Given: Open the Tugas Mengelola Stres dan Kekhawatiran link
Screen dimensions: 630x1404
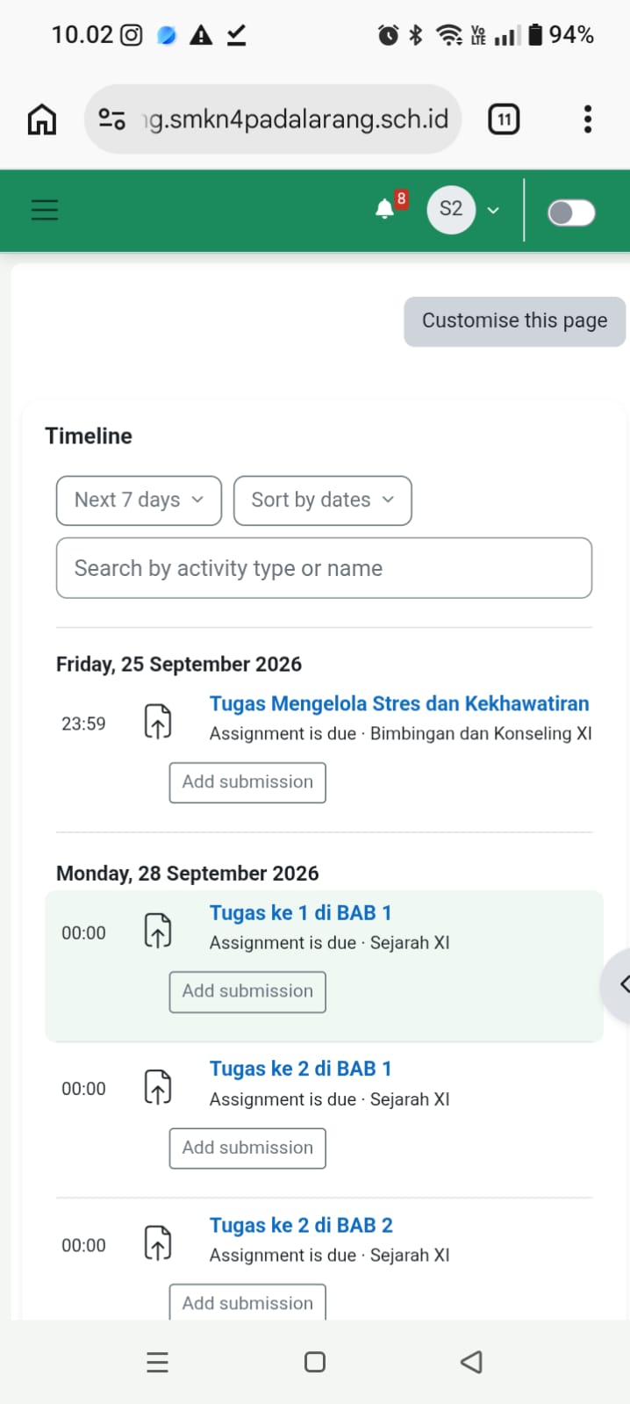Looking at the screenshot, I should tap(399, 703).
